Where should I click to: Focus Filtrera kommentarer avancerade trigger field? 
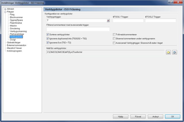[x=78, y=29]
